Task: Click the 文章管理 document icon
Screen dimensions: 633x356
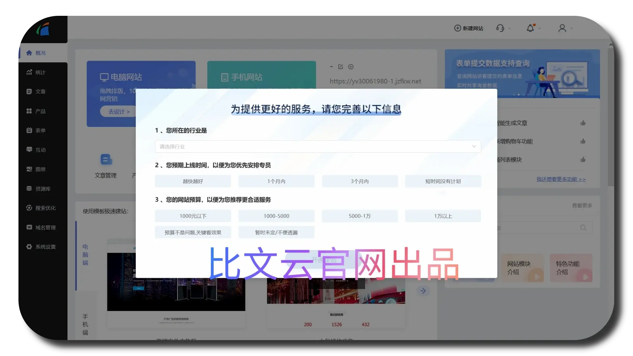Action: pos(106,160)
